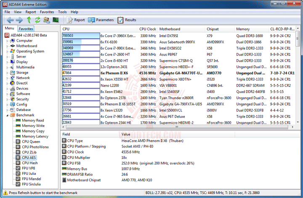Select the 6x FX-6100 result row

point(178,42)
